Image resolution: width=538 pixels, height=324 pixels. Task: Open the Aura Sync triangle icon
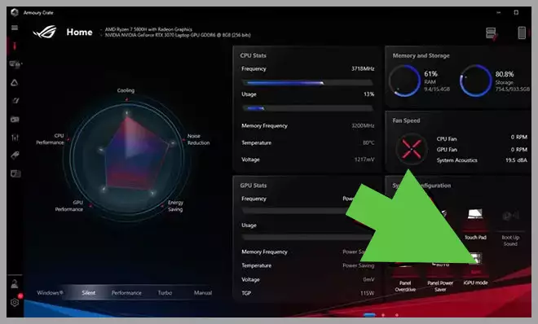15,82
